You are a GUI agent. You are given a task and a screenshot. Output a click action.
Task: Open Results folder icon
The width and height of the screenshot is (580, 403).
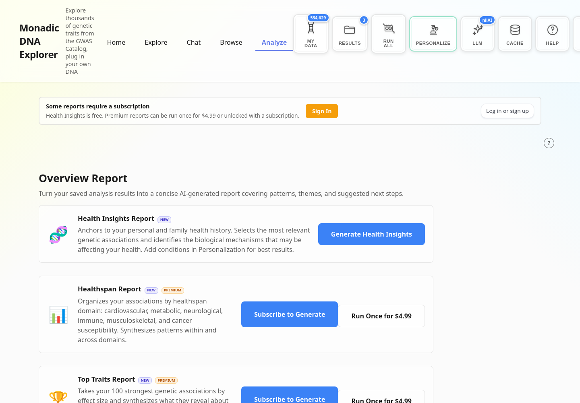pos(350,34)
